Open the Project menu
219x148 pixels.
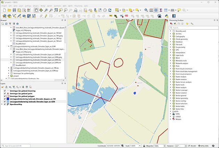4,6
